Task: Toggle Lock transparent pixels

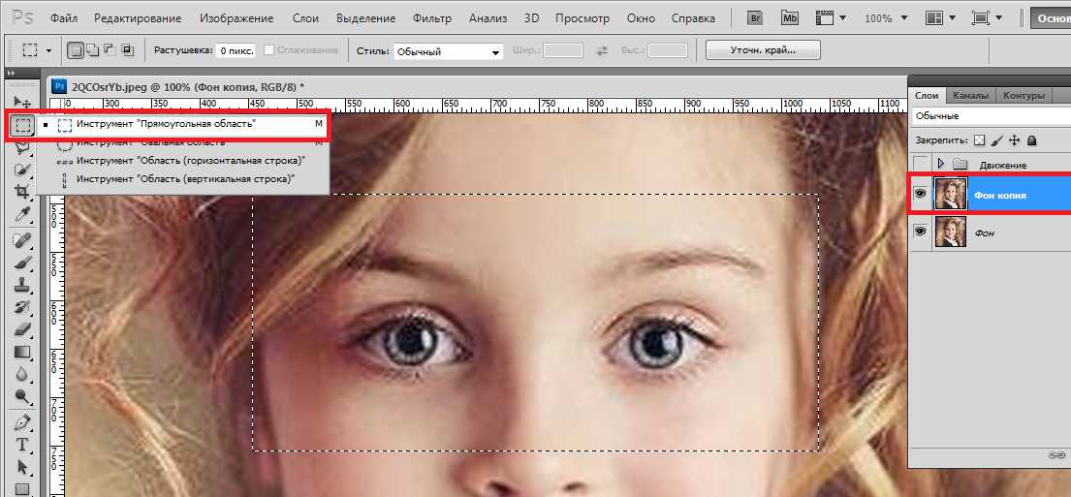Action: coord(980,140)
